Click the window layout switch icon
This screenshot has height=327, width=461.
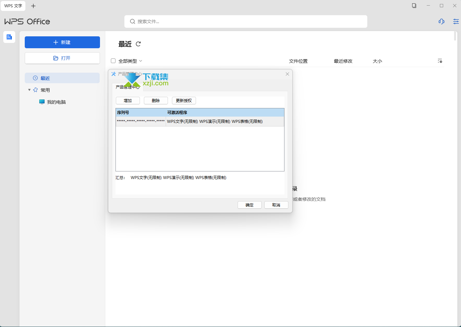(x=414, y=6)
